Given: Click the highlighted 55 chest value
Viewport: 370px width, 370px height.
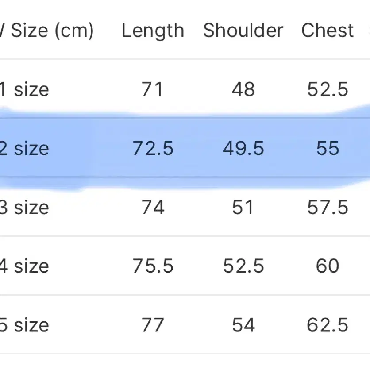Looking at the screenshot, I should coord(328,148).
